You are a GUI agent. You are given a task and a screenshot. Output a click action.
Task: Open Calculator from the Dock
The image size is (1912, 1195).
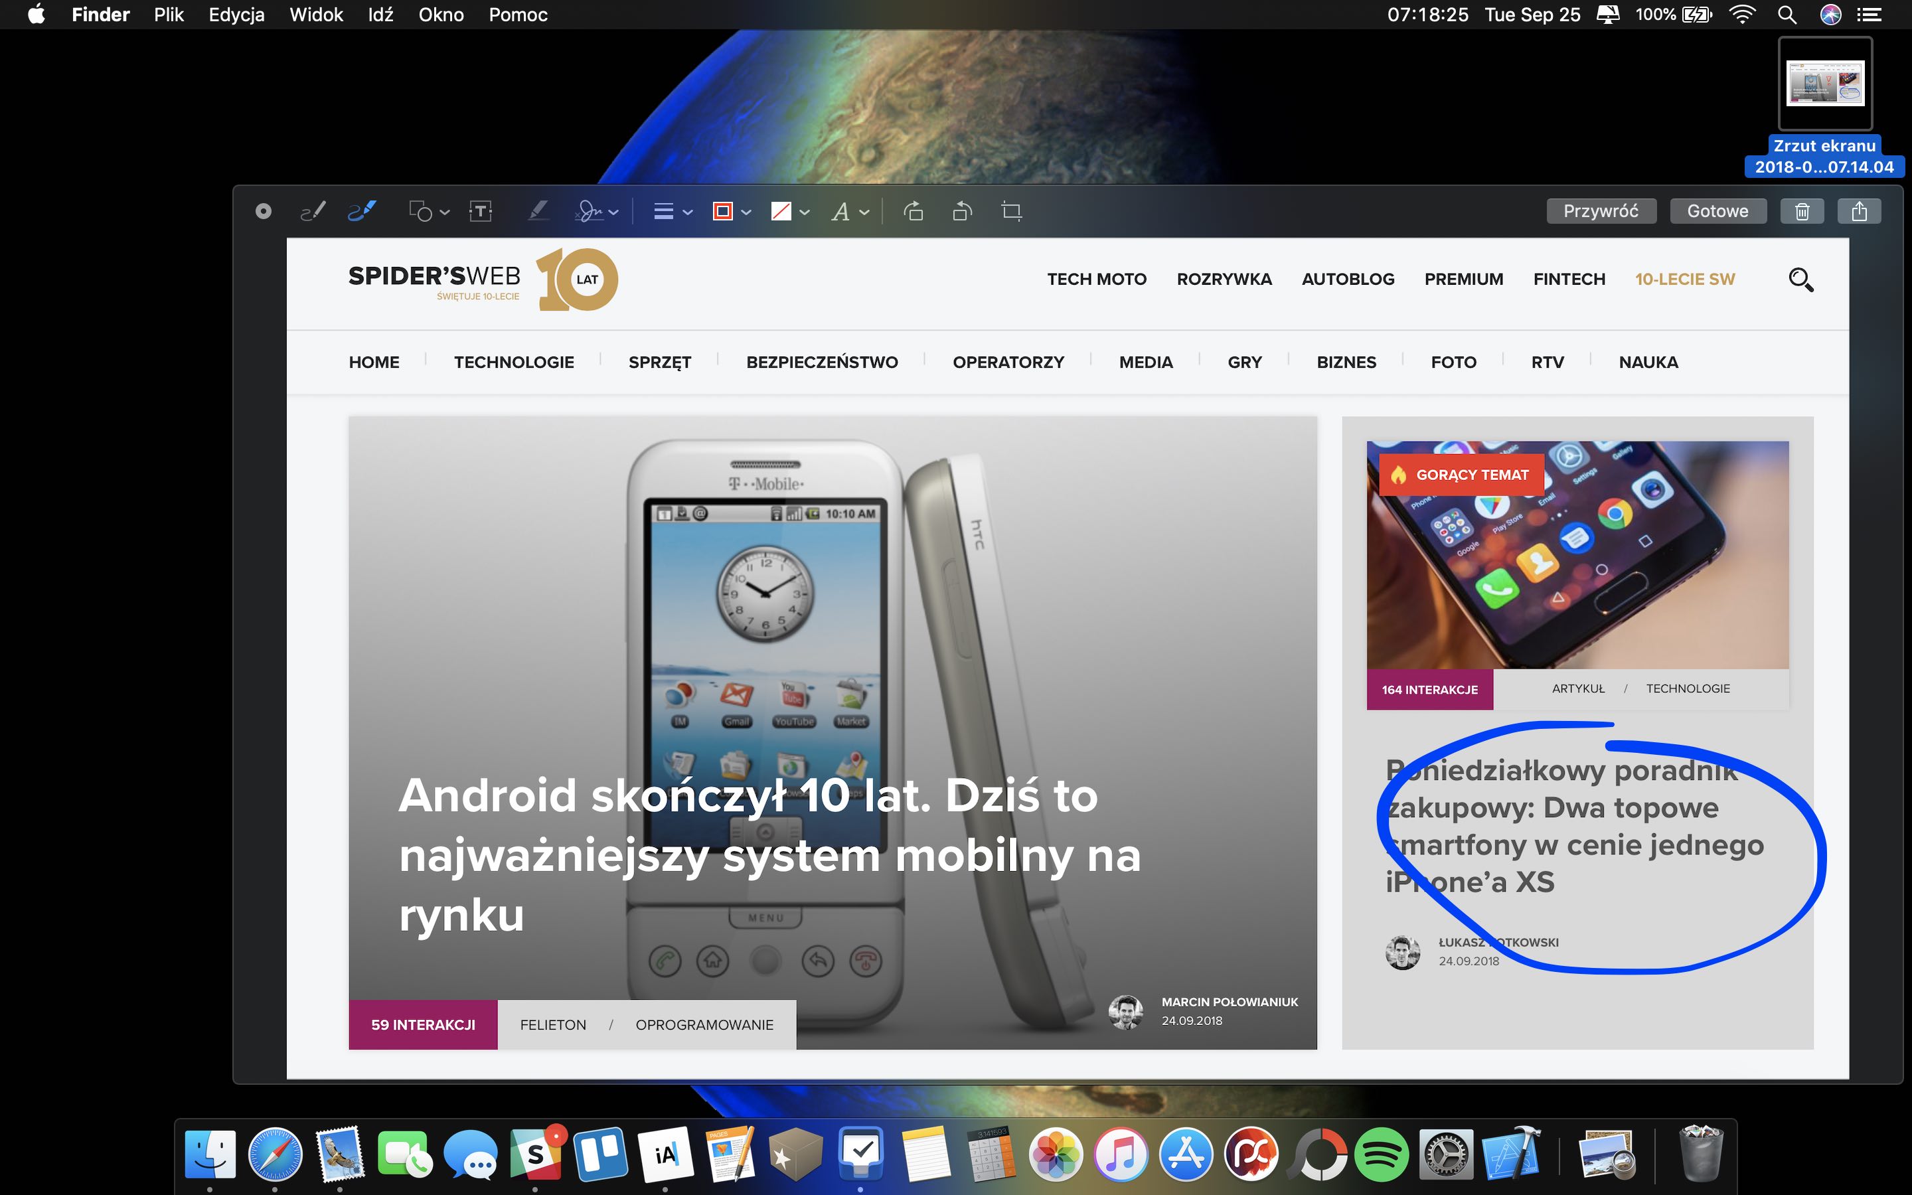point(991,1154)
